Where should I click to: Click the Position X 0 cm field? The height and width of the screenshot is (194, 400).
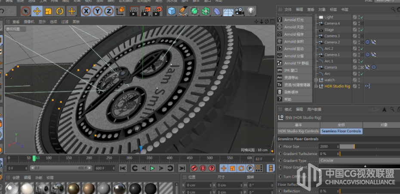tap(198, 185)
